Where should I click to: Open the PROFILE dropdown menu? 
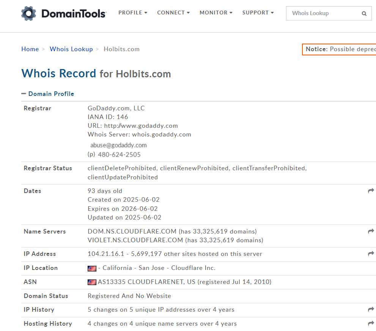click(133, 13)
